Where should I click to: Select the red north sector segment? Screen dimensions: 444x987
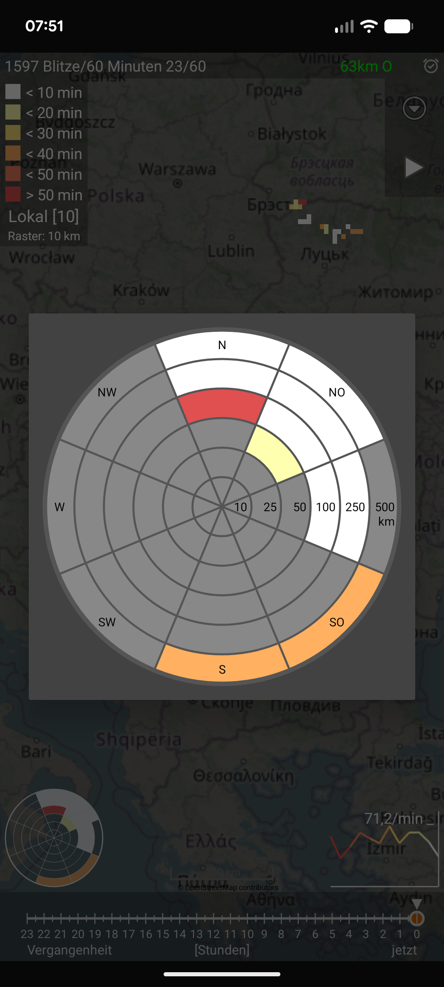pos(222,405)
